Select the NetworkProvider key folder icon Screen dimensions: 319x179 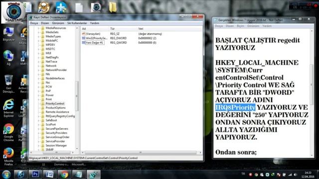[43, 70]
